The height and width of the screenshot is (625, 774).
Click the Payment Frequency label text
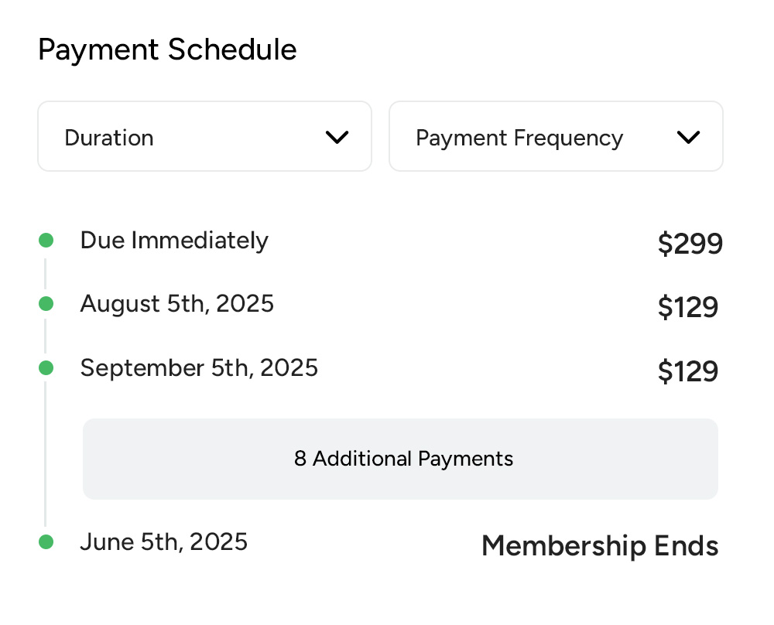(519, 138)
